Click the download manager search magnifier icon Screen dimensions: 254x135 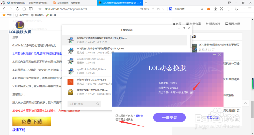pos(98,104)
